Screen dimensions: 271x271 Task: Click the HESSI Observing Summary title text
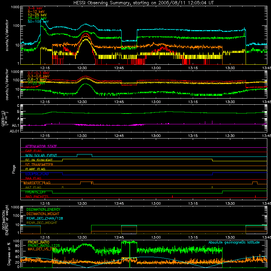tap(143, 3)
